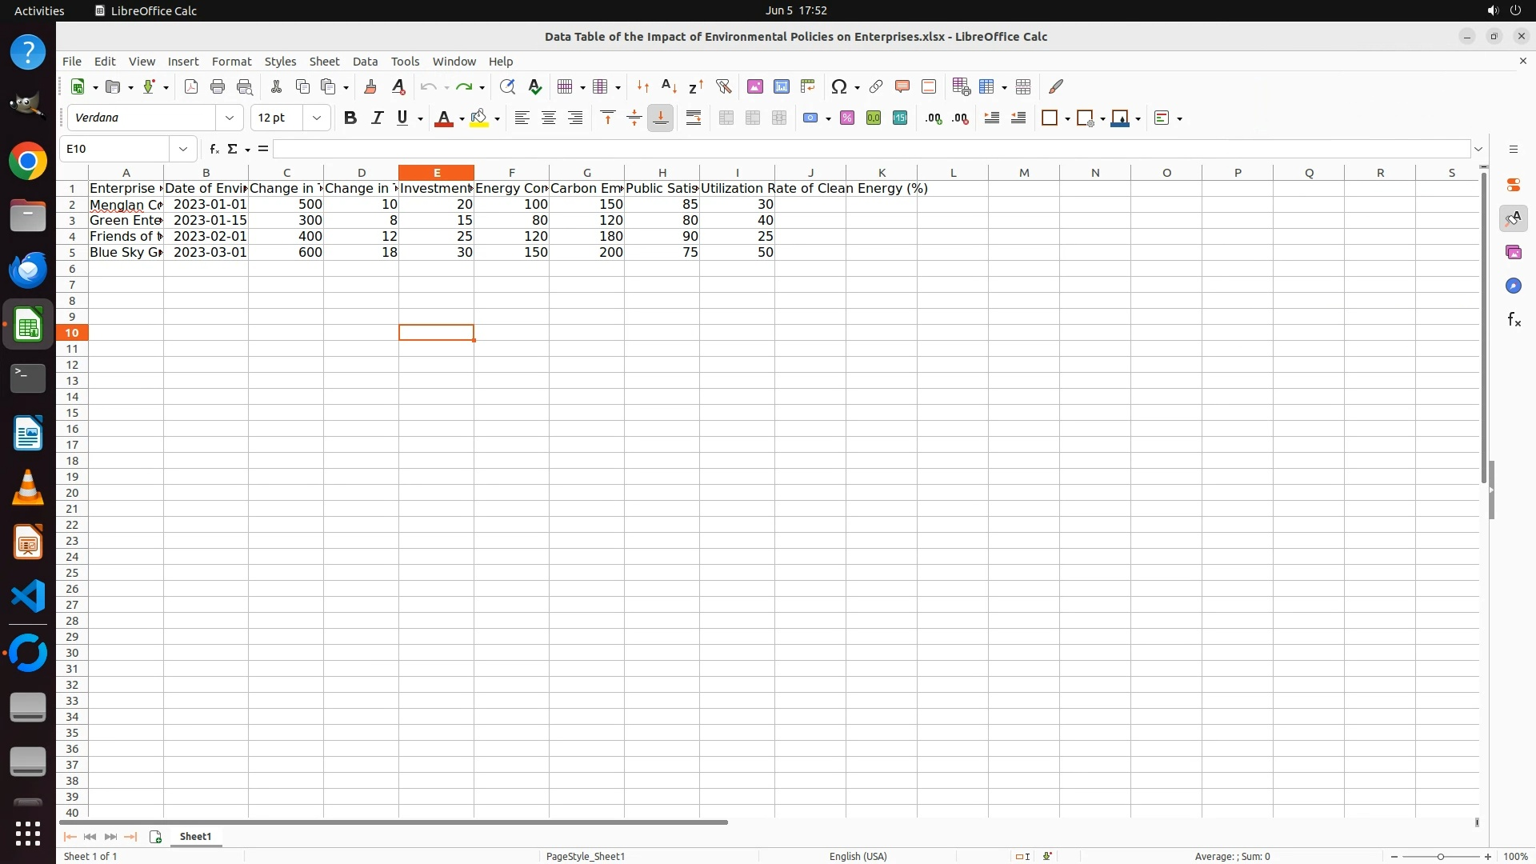The width and height of the screenshot is (1536, 864).
Task: Click the formula input line
Action: 870,149
